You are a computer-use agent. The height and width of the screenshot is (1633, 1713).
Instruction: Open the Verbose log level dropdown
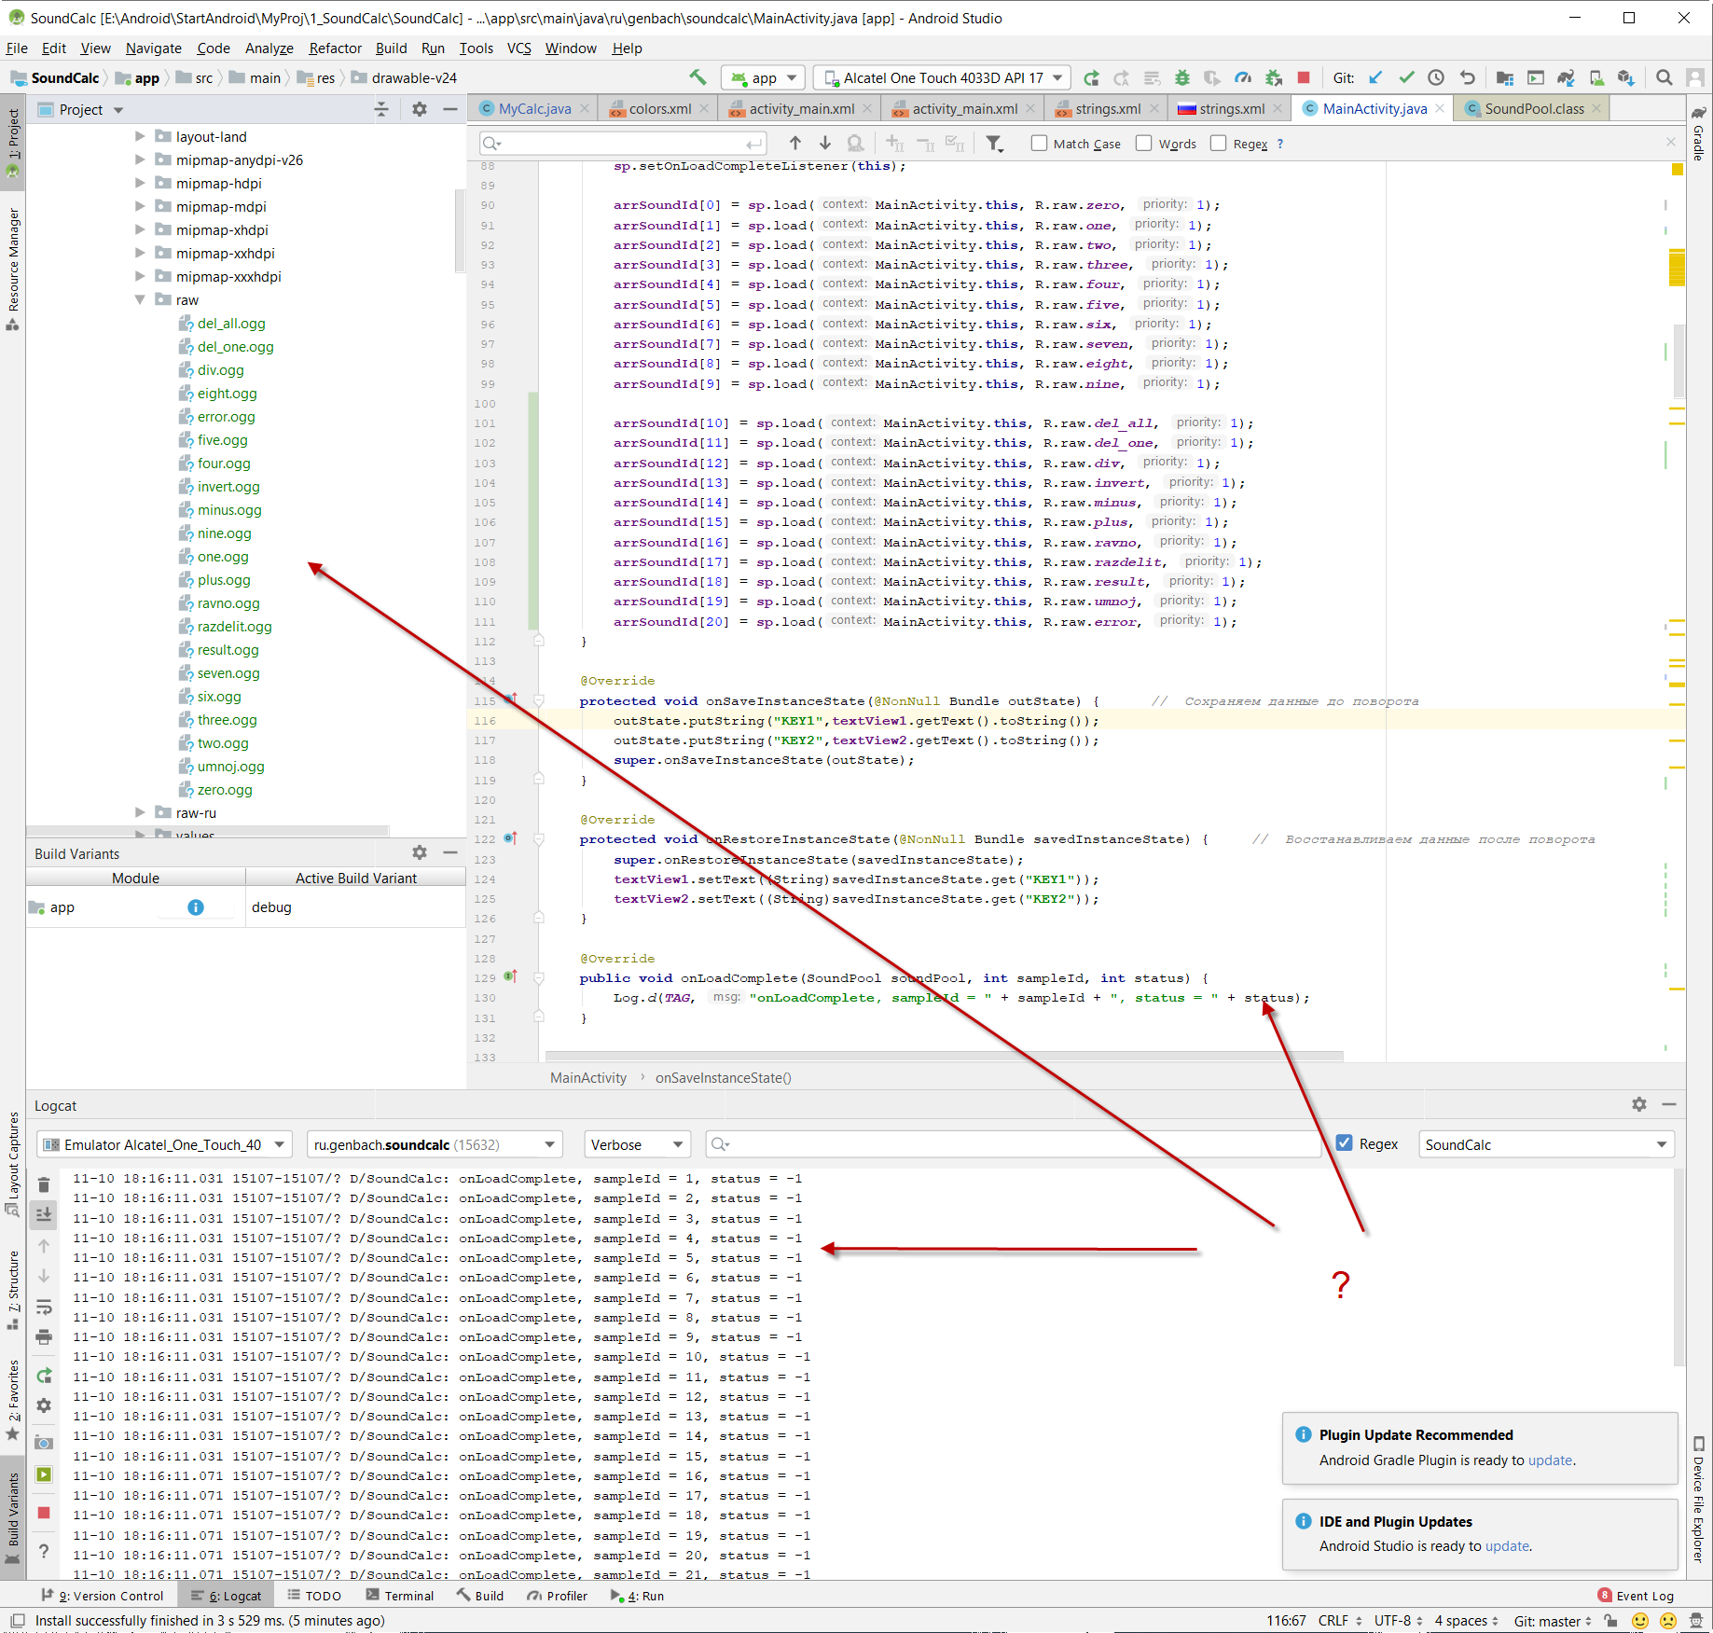coord(637,1144)
